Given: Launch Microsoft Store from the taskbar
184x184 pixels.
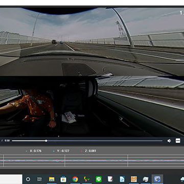Looking at the screenshot, I should click(63, 179).
